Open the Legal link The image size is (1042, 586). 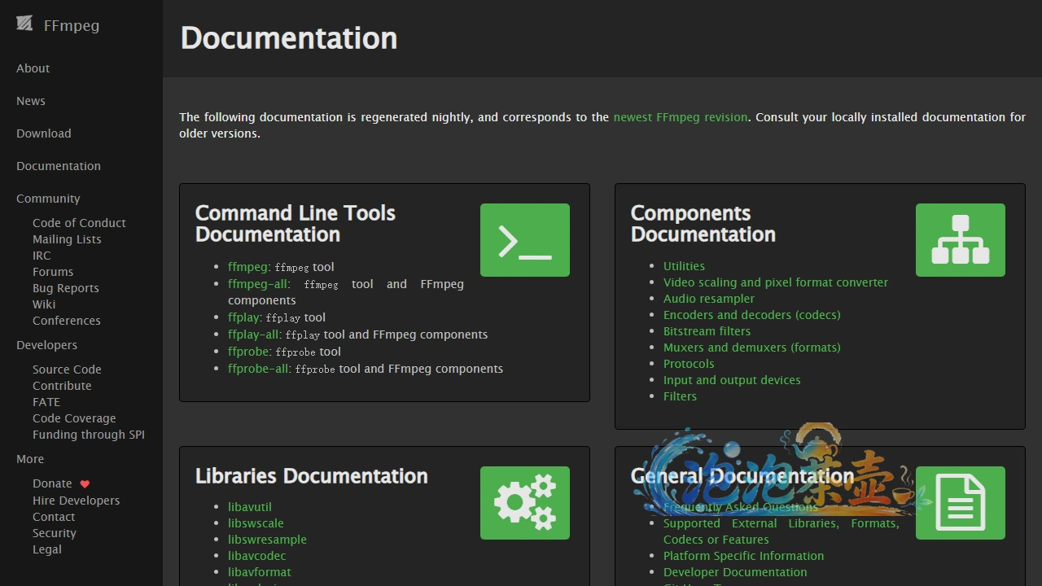[x=47, y=549]
